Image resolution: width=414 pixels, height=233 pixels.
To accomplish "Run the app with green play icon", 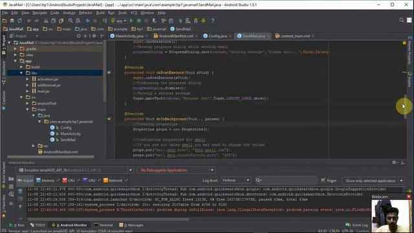I will tap(131, 21).
